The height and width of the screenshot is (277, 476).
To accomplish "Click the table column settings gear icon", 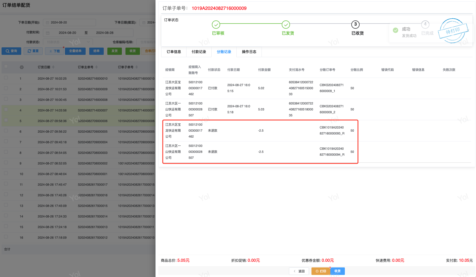I will click(x=22, y=67).
